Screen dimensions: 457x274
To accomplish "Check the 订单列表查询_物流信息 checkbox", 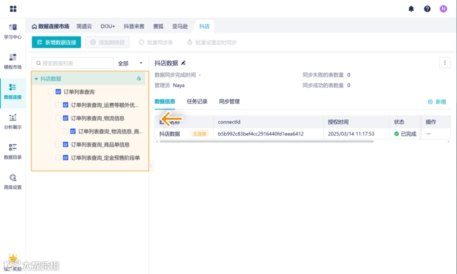I will 58,118.
